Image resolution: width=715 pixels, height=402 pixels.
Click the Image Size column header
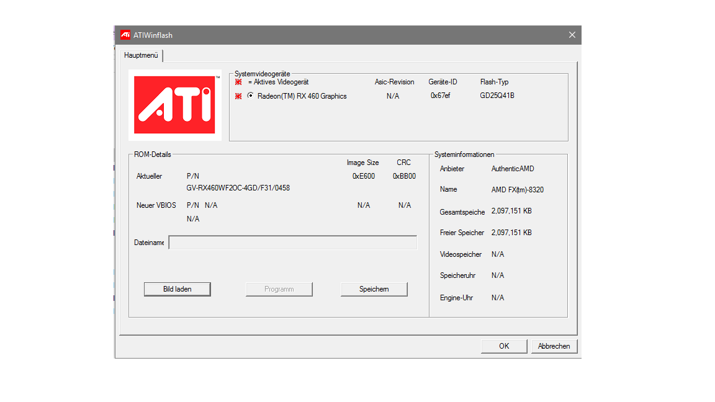tap(363, 163)
